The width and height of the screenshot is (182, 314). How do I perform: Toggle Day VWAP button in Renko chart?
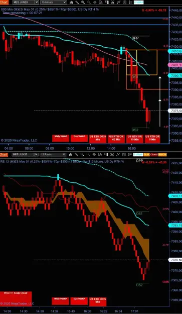coord(79,301)
